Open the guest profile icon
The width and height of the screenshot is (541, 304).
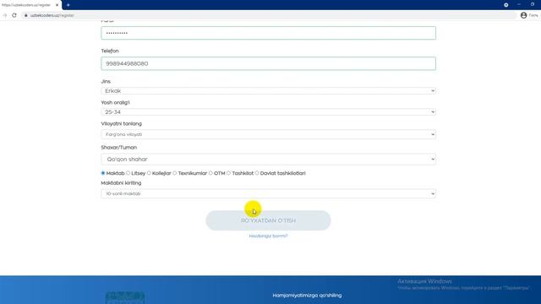coord(523,15)
